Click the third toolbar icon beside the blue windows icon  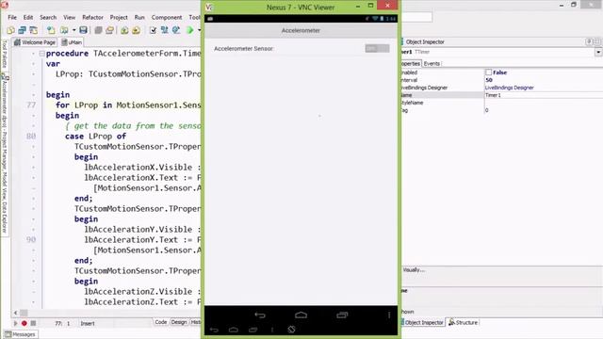[34, 30]
